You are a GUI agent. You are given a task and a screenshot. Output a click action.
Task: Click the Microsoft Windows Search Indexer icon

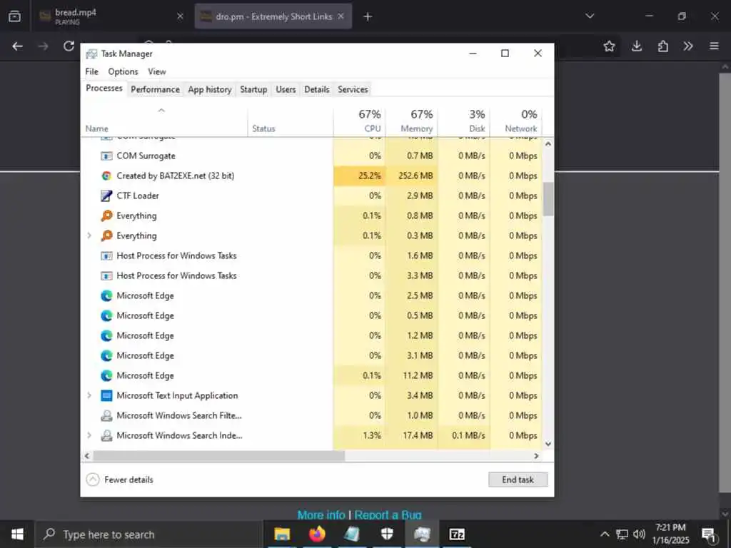click(106, 436)
